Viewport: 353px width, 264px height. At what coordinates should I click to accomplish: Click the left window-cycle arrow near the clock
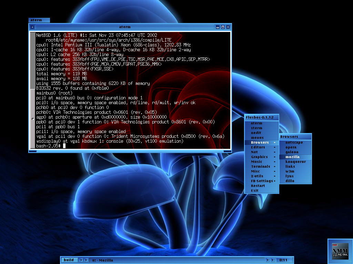click(x=268, y=260)
